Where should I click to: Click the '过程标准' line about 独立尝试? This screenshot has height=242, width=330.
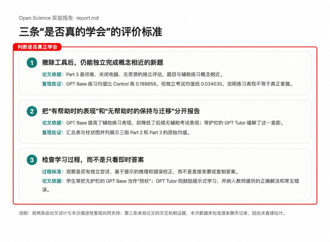pyautogui.click(x=140, y=172)
